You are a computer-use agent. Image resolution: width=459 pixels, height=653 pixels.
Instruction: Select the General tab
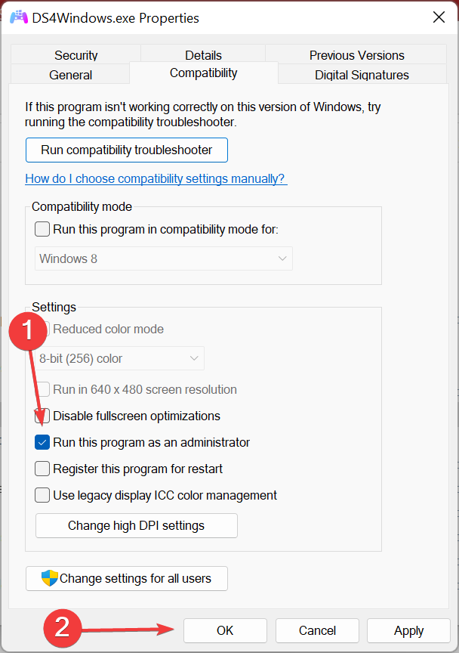pos(70,75)
